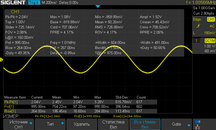
Task: Click the Std-Dev column header
Action: [x=122, y=97]
